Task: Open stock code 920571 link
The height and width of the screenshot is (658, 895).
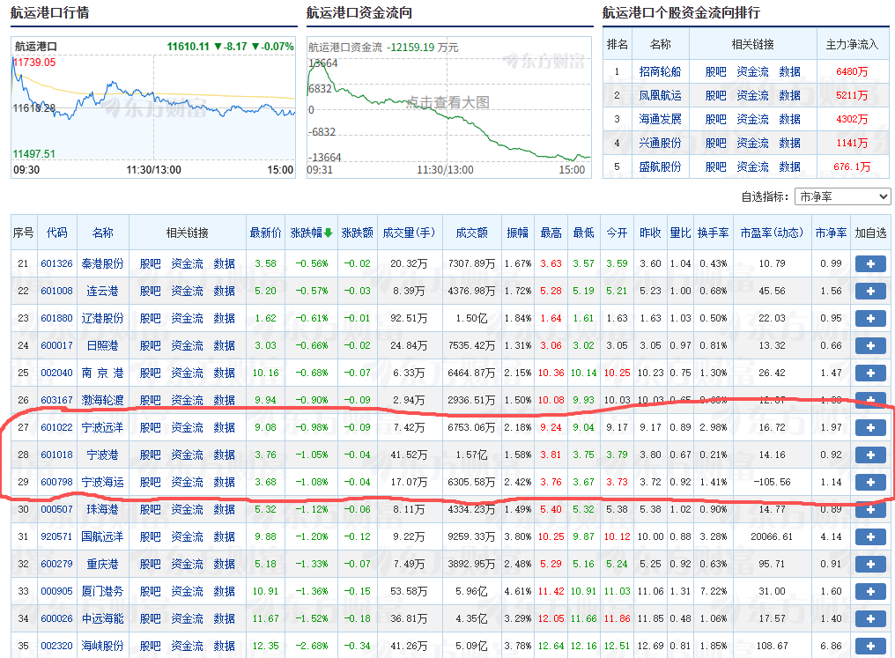Action: [x=56, y=537]
